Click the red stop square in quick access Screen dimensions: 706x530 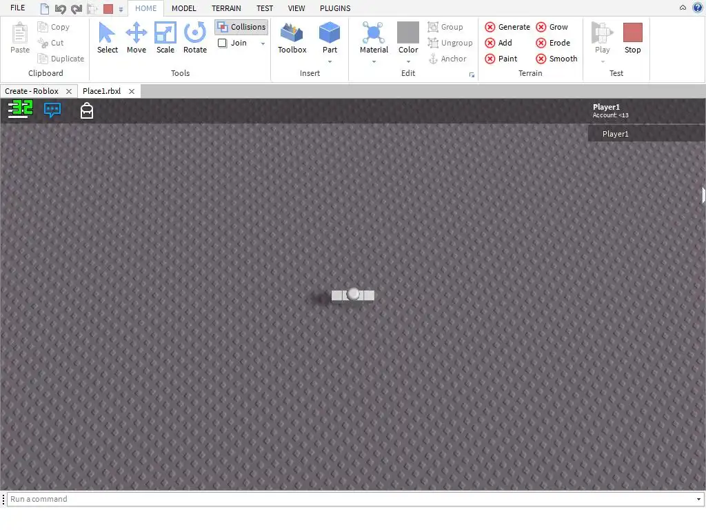[x=108, y=8]
